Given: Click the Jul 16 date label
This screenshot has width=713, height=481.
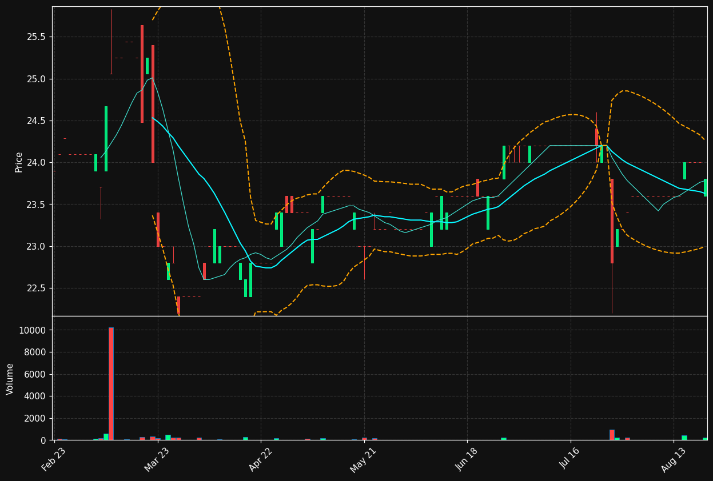Looking at the screenshot, I should click(569, 459).
